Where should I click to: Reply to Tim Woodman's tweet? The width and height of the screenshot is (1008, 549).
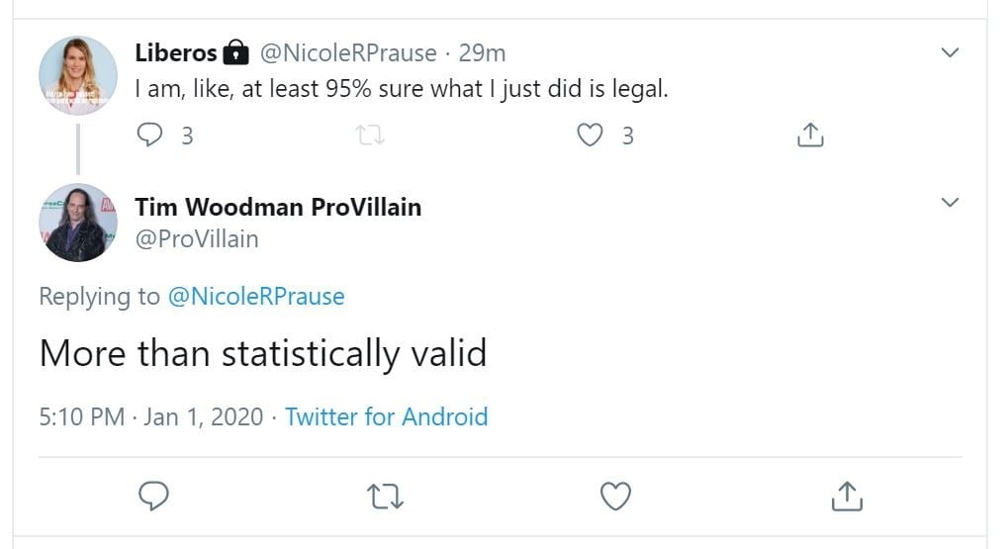click(153, 496)
